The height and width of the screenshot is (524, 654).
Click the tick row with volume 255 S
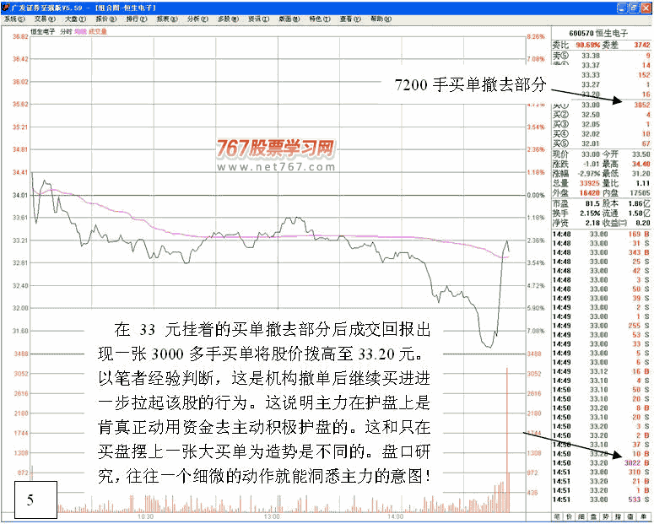pos(601,326)
